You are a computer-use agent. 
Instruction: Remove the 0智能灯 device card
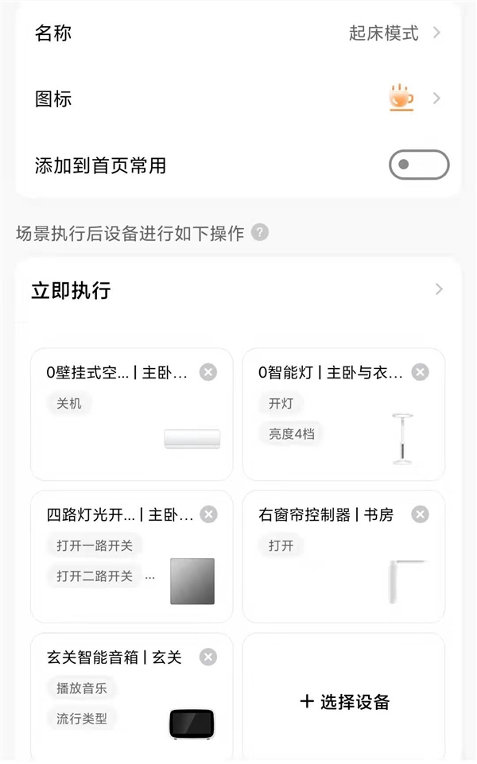(420, 372)
